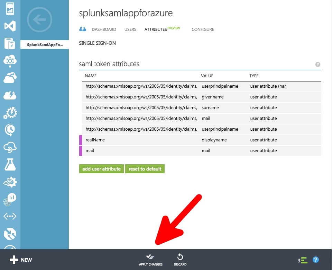The width and height of the screenshot is (332, 270).
Task: Open the Configure tab
Action: pos(203,29)
